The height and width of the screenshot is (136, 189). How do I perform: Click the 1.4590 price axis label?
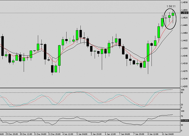pos(185,2)
